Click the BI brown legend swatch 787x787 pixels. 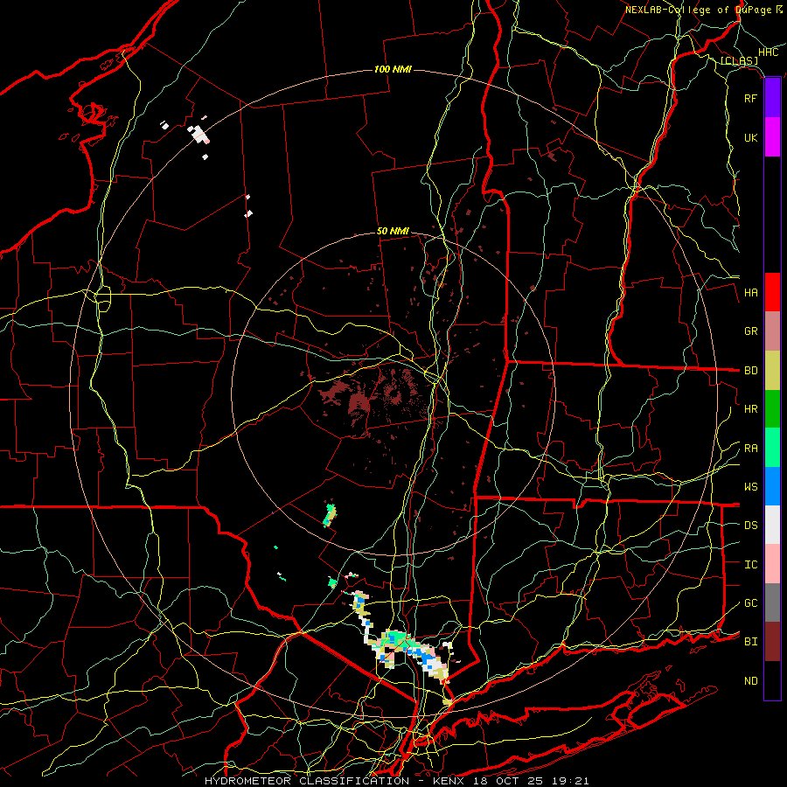(x=772, y=642)
